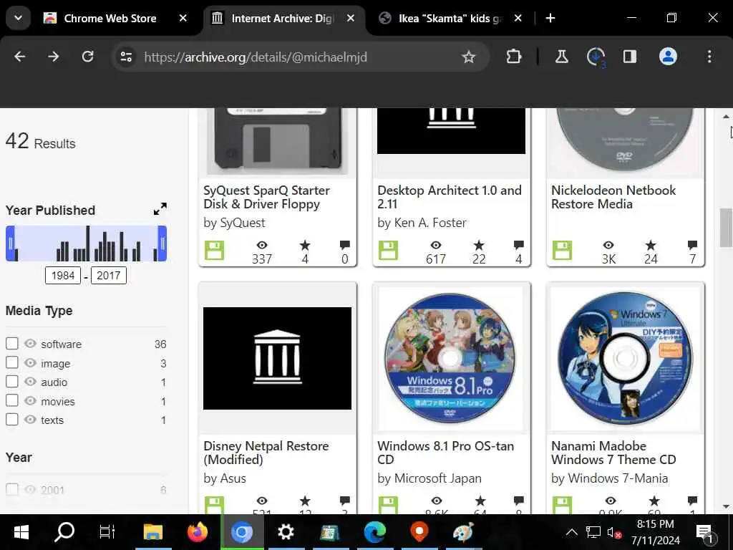The height and width of the screenshot is (550, 733).
Task: Expand the Year Published histogram
Action: 160,209
